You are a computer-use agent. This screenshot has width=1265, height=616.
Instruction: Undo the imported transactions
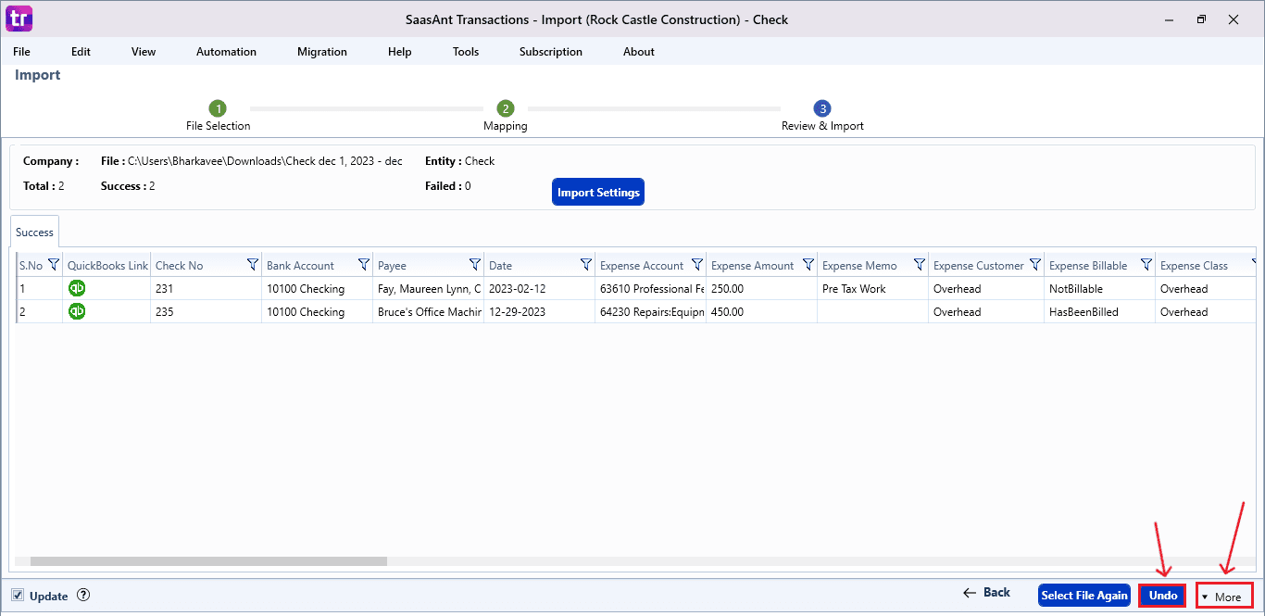pos(1162,596)
